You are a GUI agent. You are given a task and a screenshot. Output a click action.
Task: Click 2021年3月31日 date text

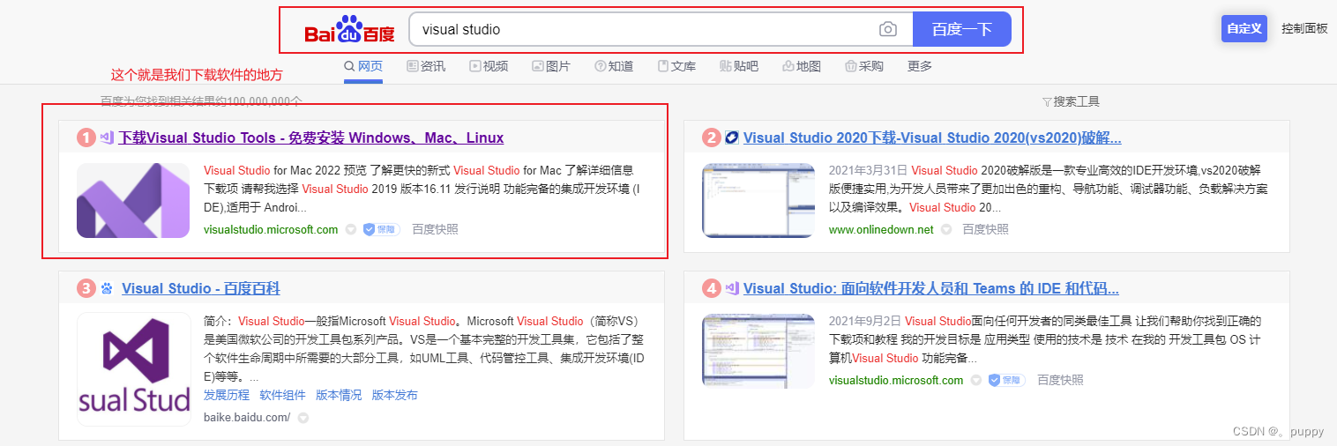(x=867, y=170)
